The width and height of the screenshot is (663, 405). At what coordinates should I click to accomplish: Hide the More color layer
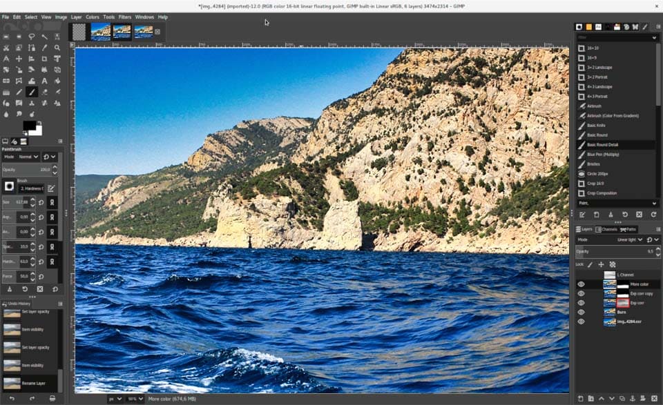click(x=581, y=284)
